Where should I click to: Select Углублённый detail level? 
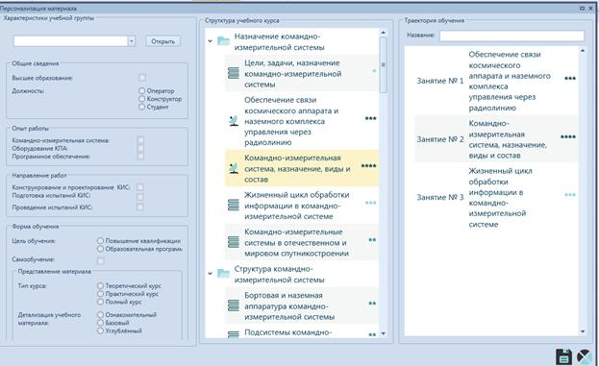[x=100, y=330]
